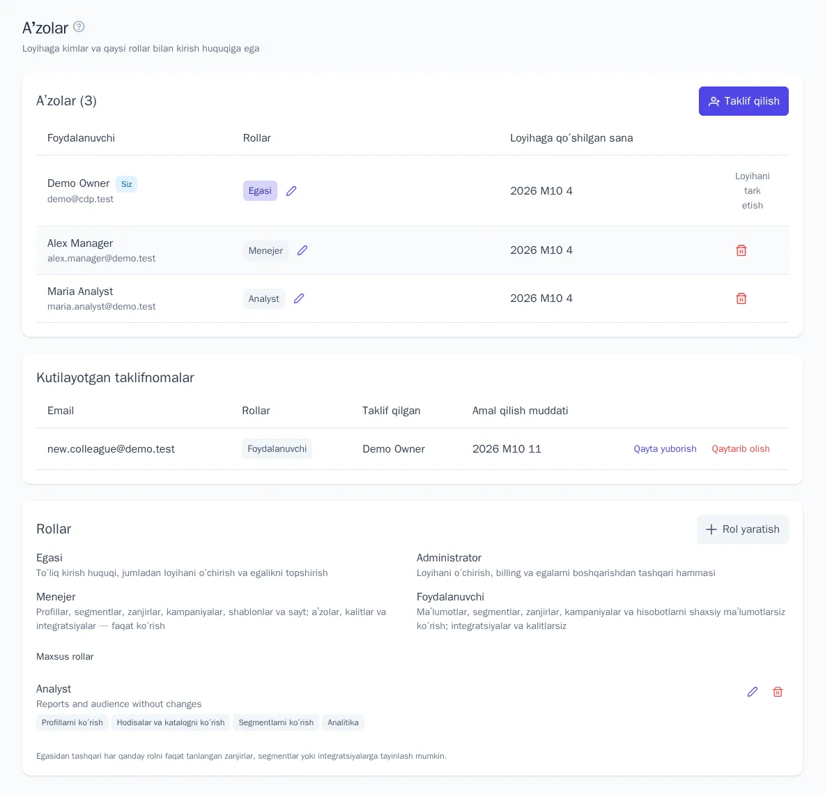
Task: Click the Profillarni ko'rish permission tag
Action: tap(72, 722)
